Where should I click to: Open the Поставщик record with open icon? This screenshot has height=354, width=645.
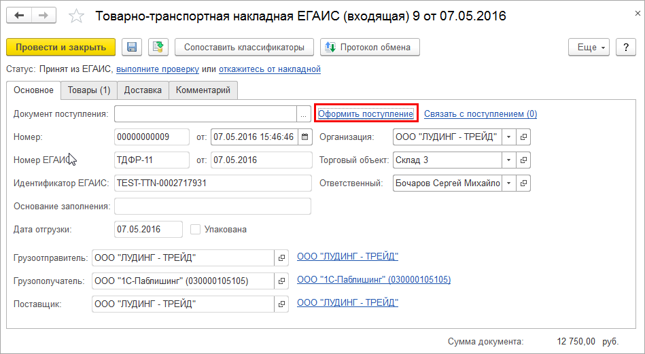[282, 304]
